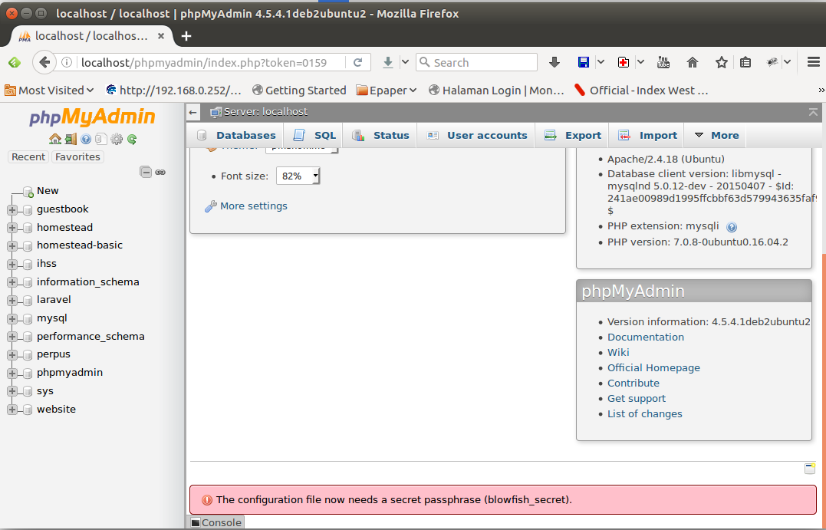
Task: Open the Documentation link
Action: [x=645, y=337]
